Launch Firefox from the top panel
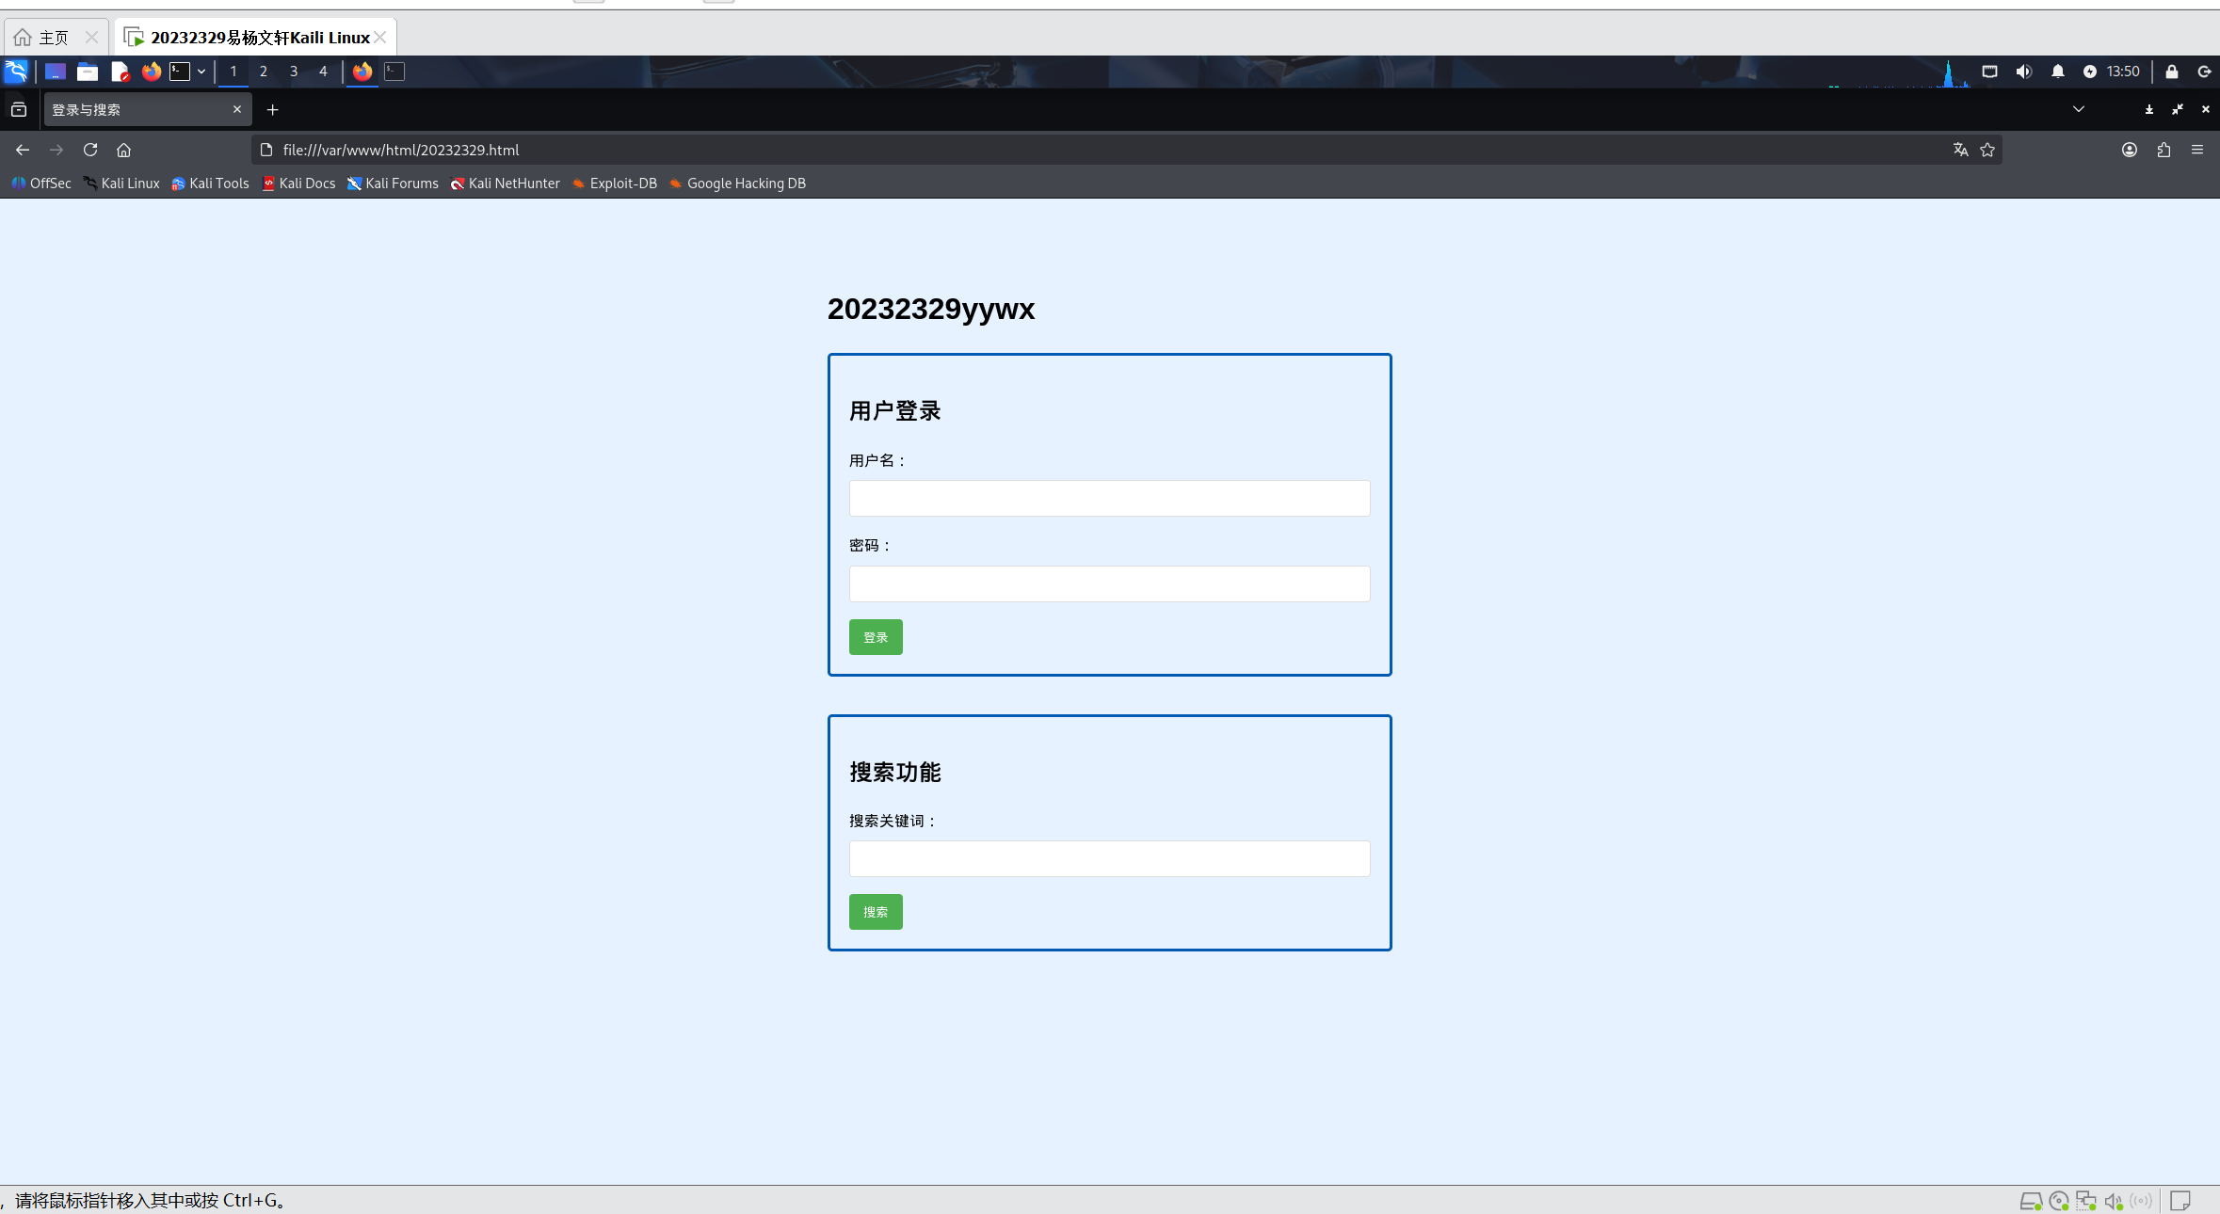Screen dimensions: 2220x1214 point(151,72)
